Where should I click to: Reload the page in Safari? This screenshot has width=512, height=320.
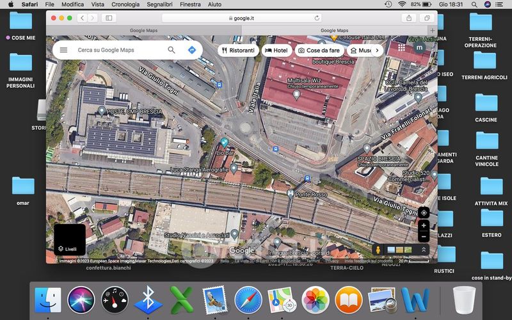317,19
